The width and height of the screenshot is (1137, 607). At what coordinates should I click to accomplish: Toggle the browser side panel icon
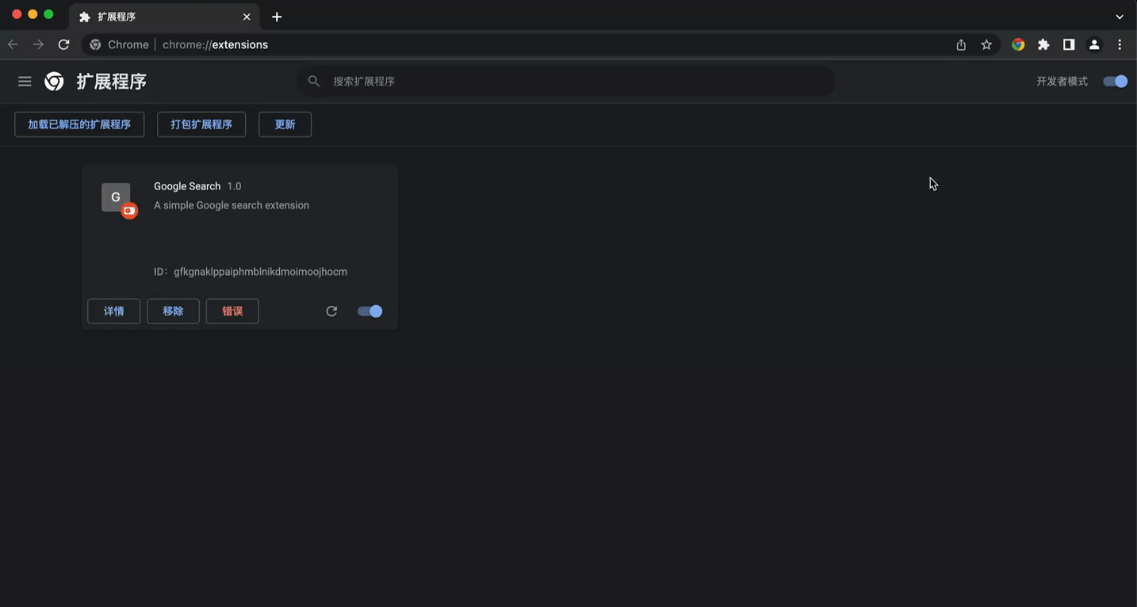pyautogui.click(x=1069, y=45)
